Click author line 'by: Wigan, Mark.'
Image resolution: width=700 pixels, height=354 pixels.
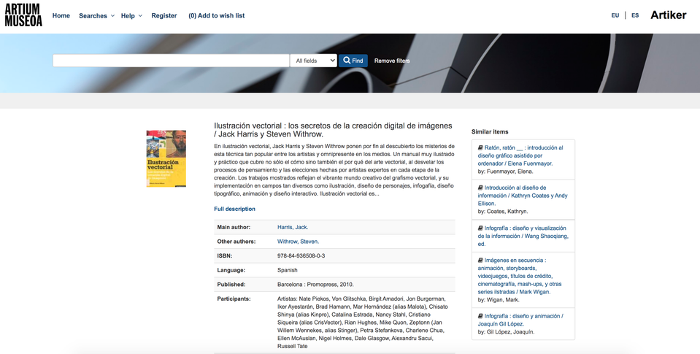pyautogui.click(x=499, y=300)
